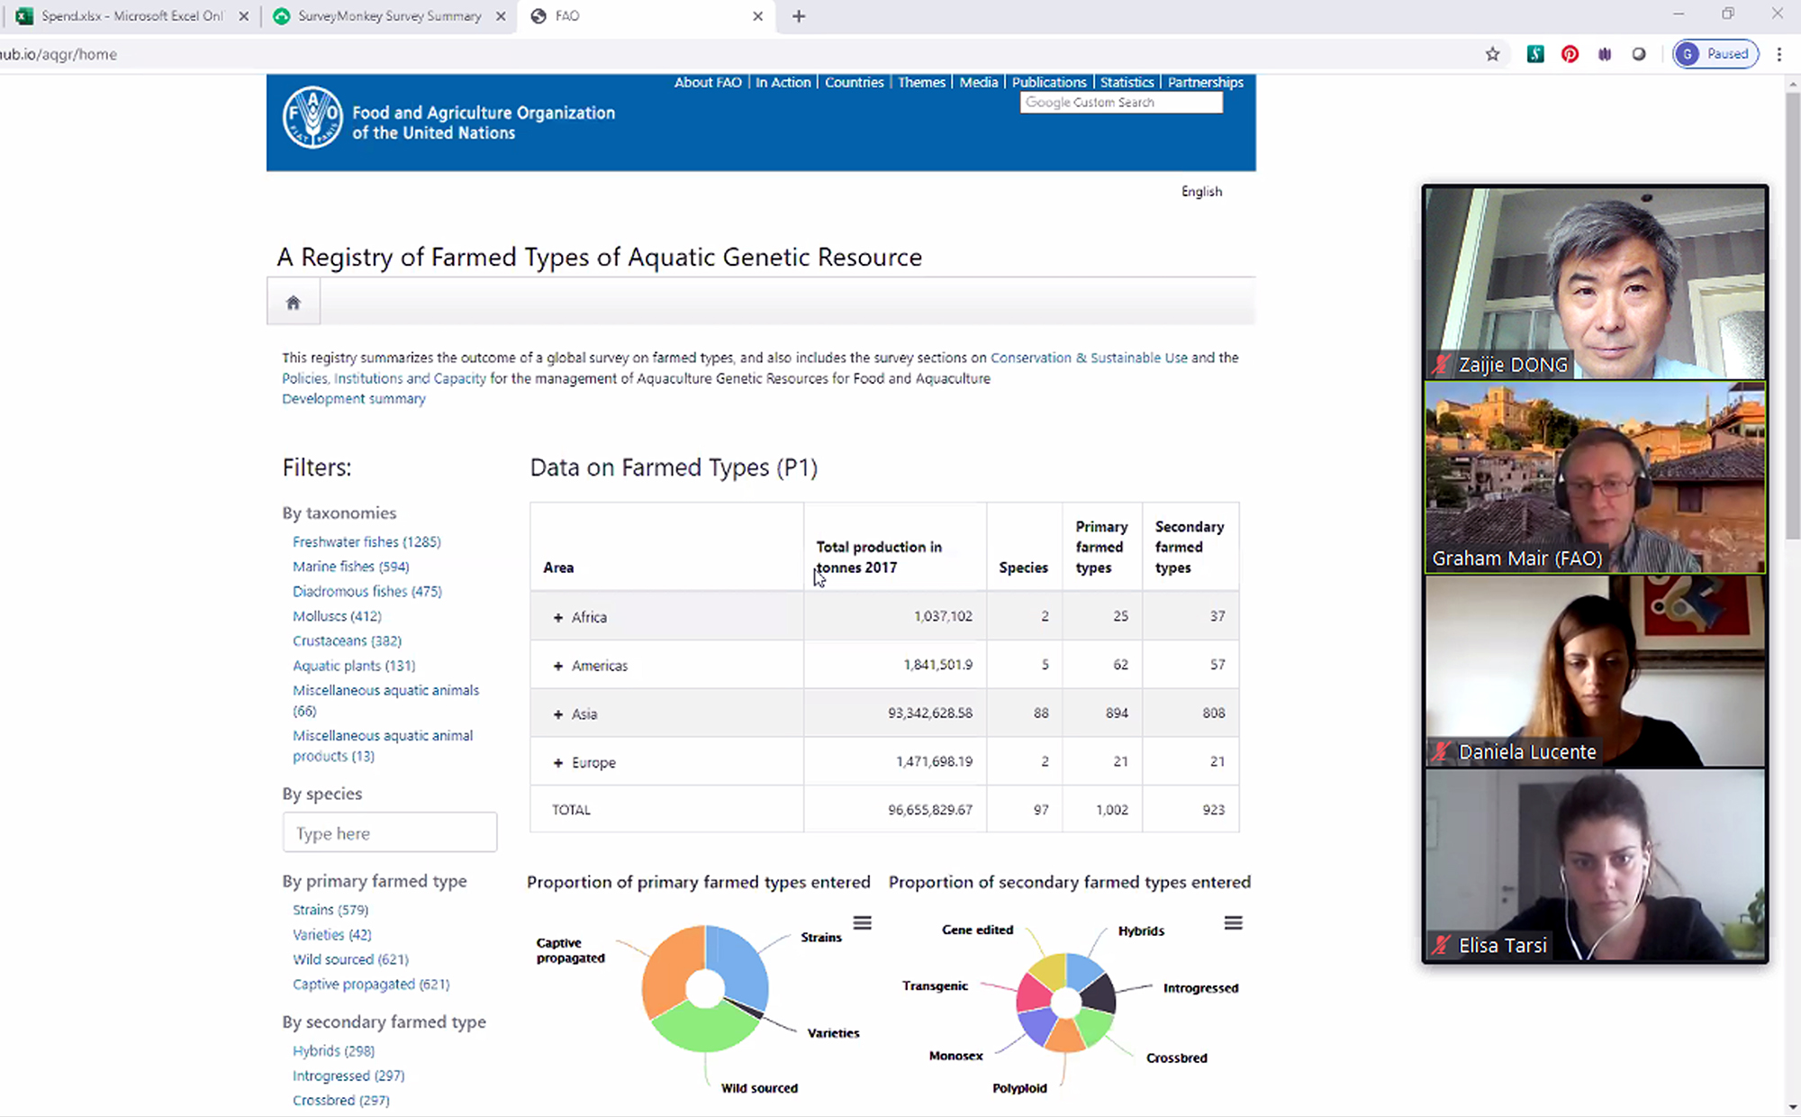Open About FAO menu
This screenshot has height=1117, width=1801.
tap(708, 82)
